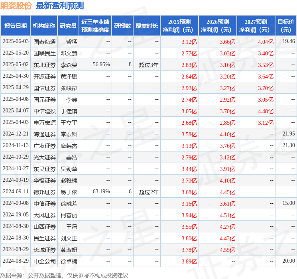Open the 国泰海通 institution entry

pos(45,42)
